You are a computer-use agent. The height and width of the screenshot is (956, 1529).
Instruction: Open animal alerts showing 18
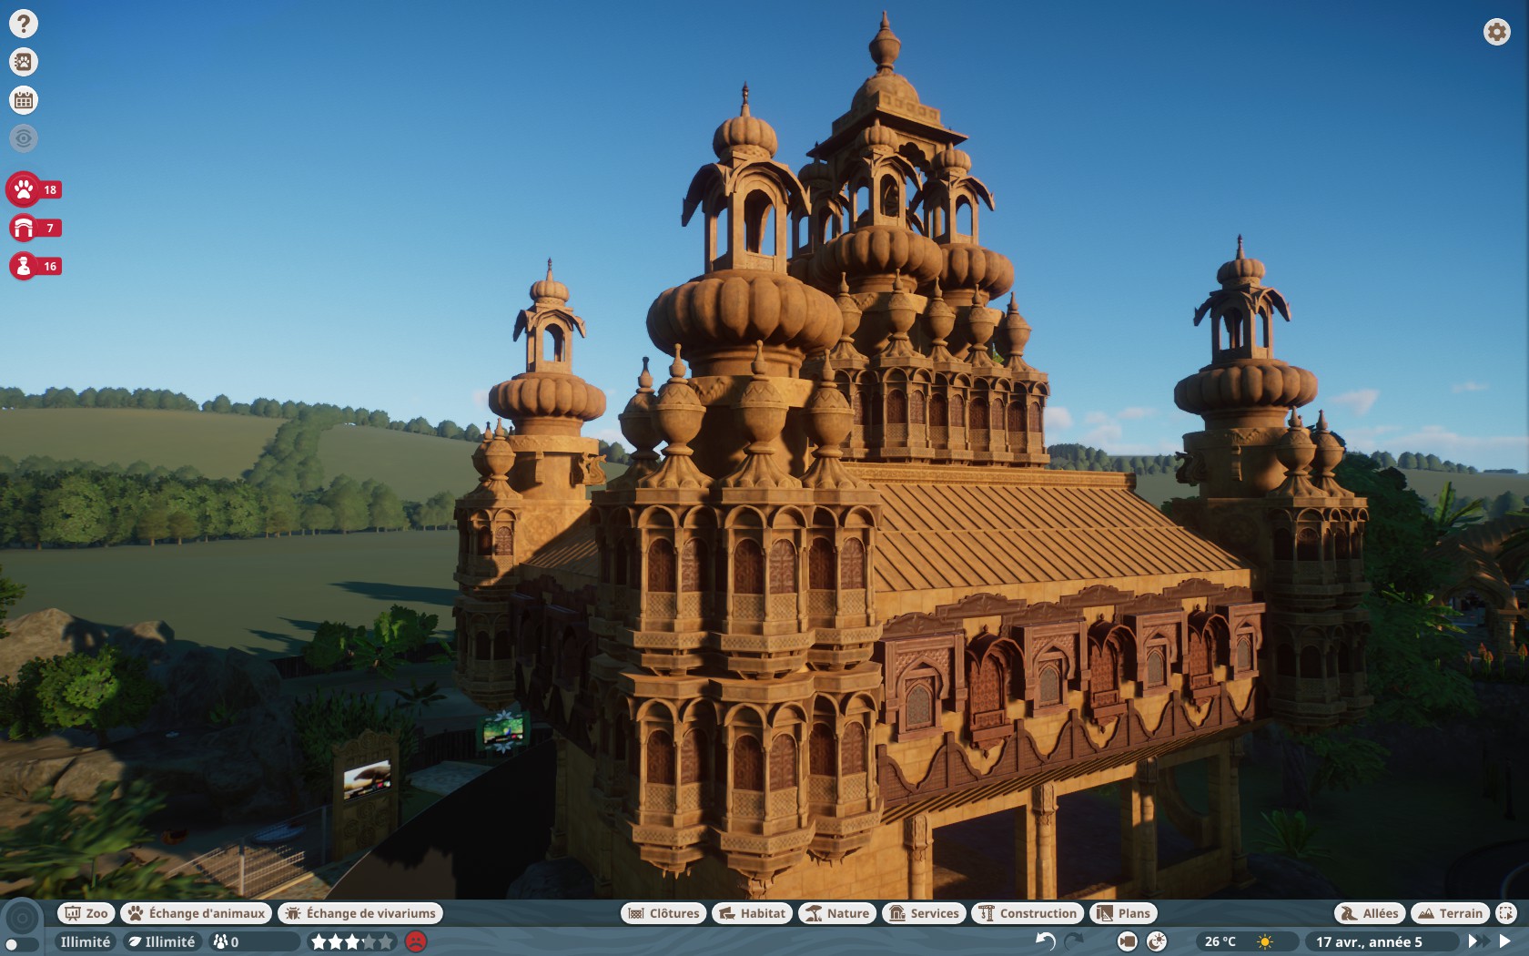click(34, 189)
